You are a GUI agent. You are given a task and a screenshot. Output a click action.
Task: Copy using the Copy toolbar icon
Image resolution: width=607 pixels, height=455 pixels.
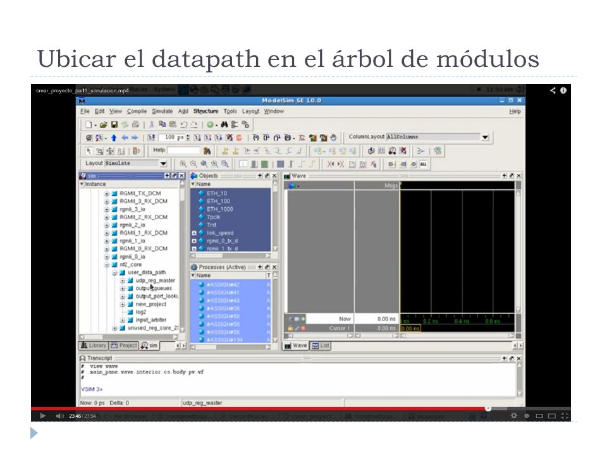162,124
